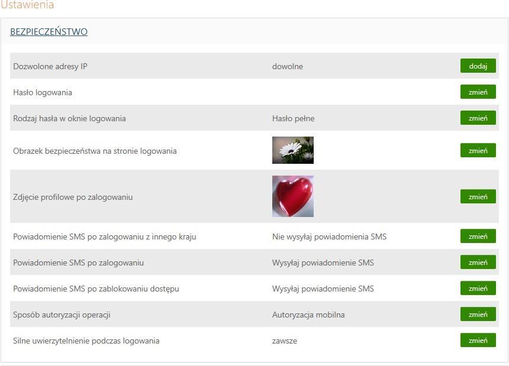Click the Ustawienia page heading
Viewport: 509px width, 366px height.
[x=27, y=5]
